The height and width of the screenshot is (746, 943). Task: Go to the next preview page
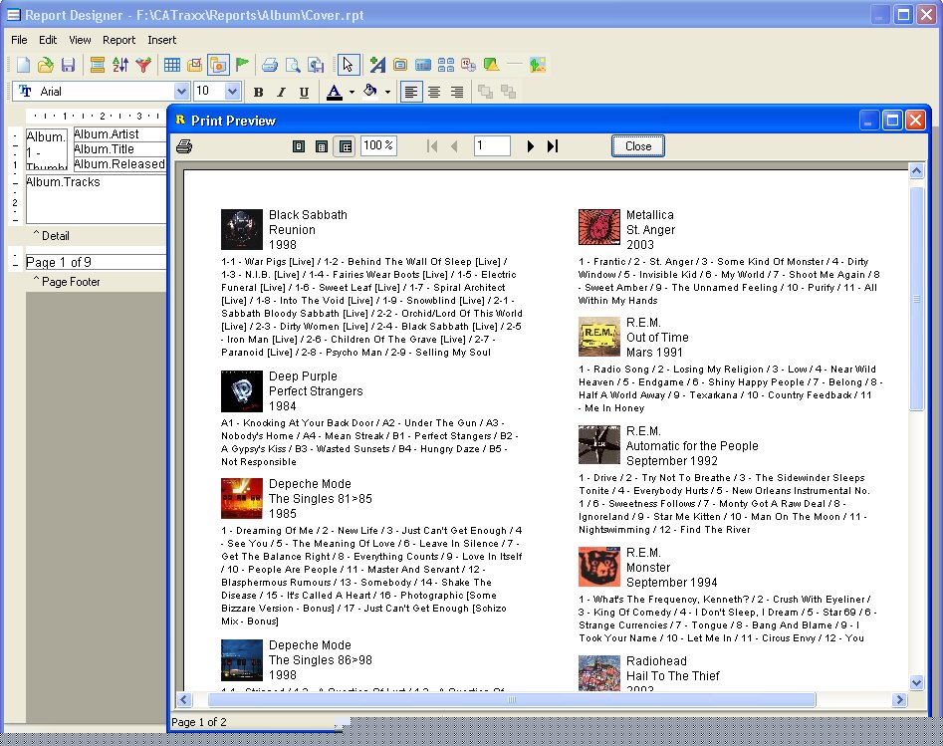tap(531, 146)
